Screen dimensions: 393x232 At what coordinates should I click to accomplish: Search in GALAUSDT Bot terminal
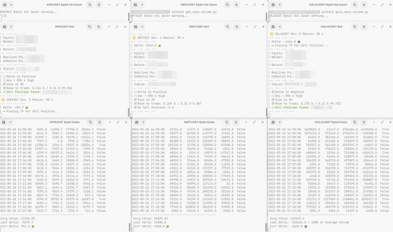(355, 26)
